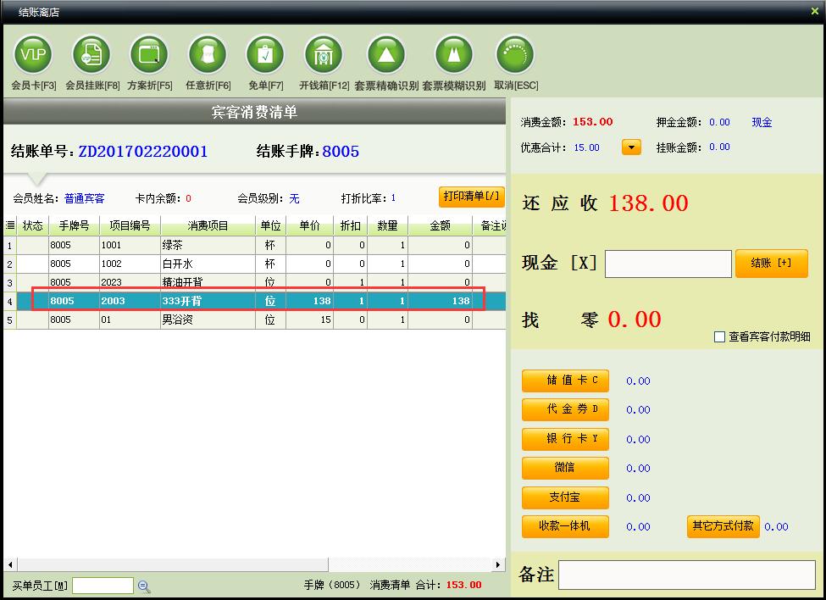Pay with 银行卡 Y bank card button

click(x=565, y=439)
